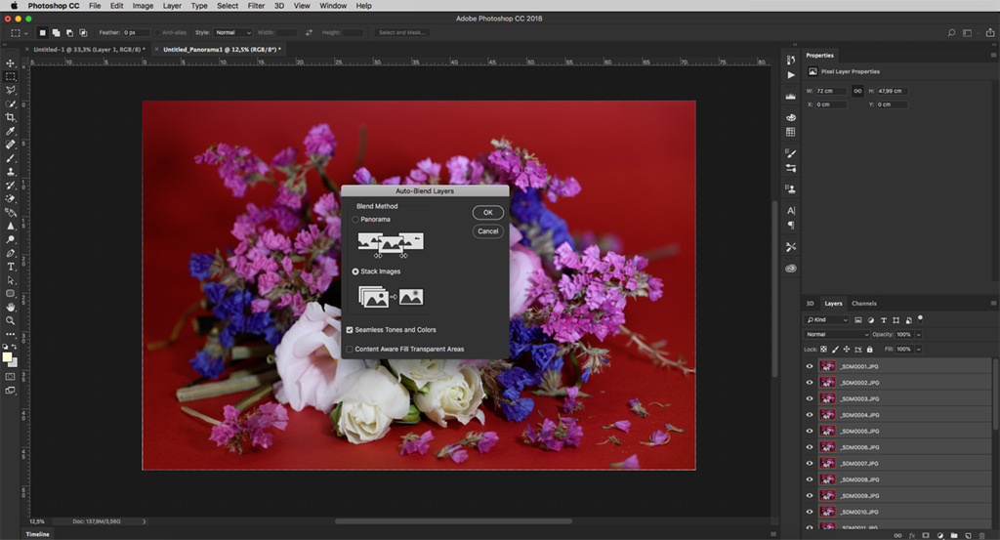Select the Horizontal Type tool
The image size is (1000, 540).
tap(11, 266)
